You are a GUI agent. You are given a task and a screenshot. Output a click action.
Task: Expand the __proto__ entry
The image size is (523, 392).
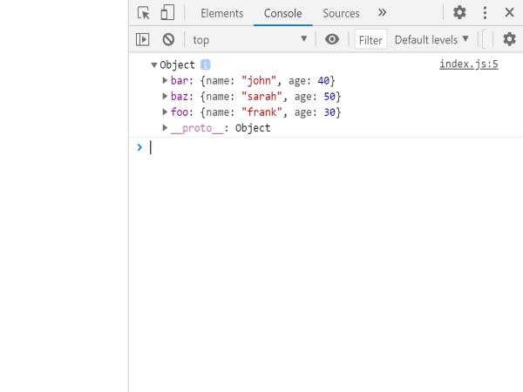165,127
